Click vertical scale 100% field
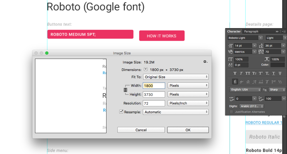The width and height of the screenshot is (287, 154). point(241,59)
